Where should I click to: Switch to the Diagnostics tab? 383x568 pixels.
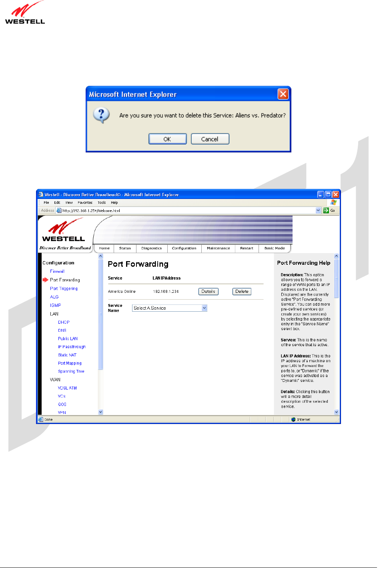[x=152, y=248]
